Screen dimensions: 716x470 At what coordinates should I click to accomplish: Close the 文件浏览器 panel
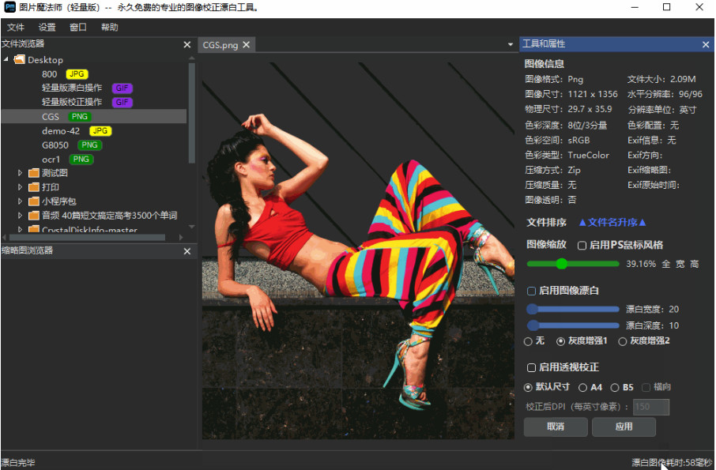click(x=187, y=45)
